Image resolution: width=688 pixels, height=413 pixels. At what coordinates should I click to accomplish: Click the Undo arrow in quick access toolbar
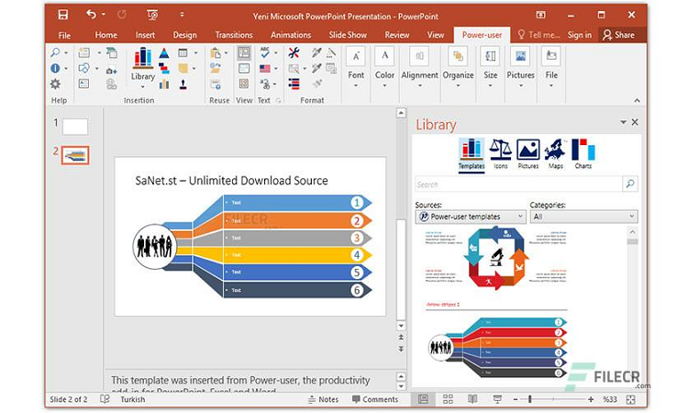[x=90, y=15]
